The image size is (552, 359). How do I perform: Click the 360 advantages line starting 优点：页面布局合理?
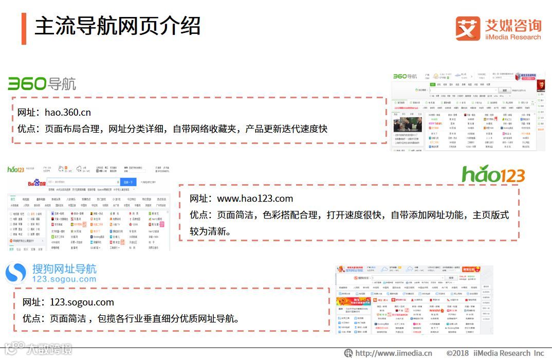pos(173,129)
